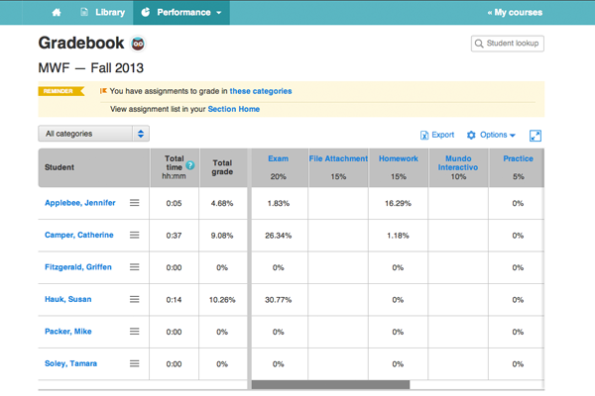
Task: Click the horizontal scrollbar under the table
Action: [329, 384]
